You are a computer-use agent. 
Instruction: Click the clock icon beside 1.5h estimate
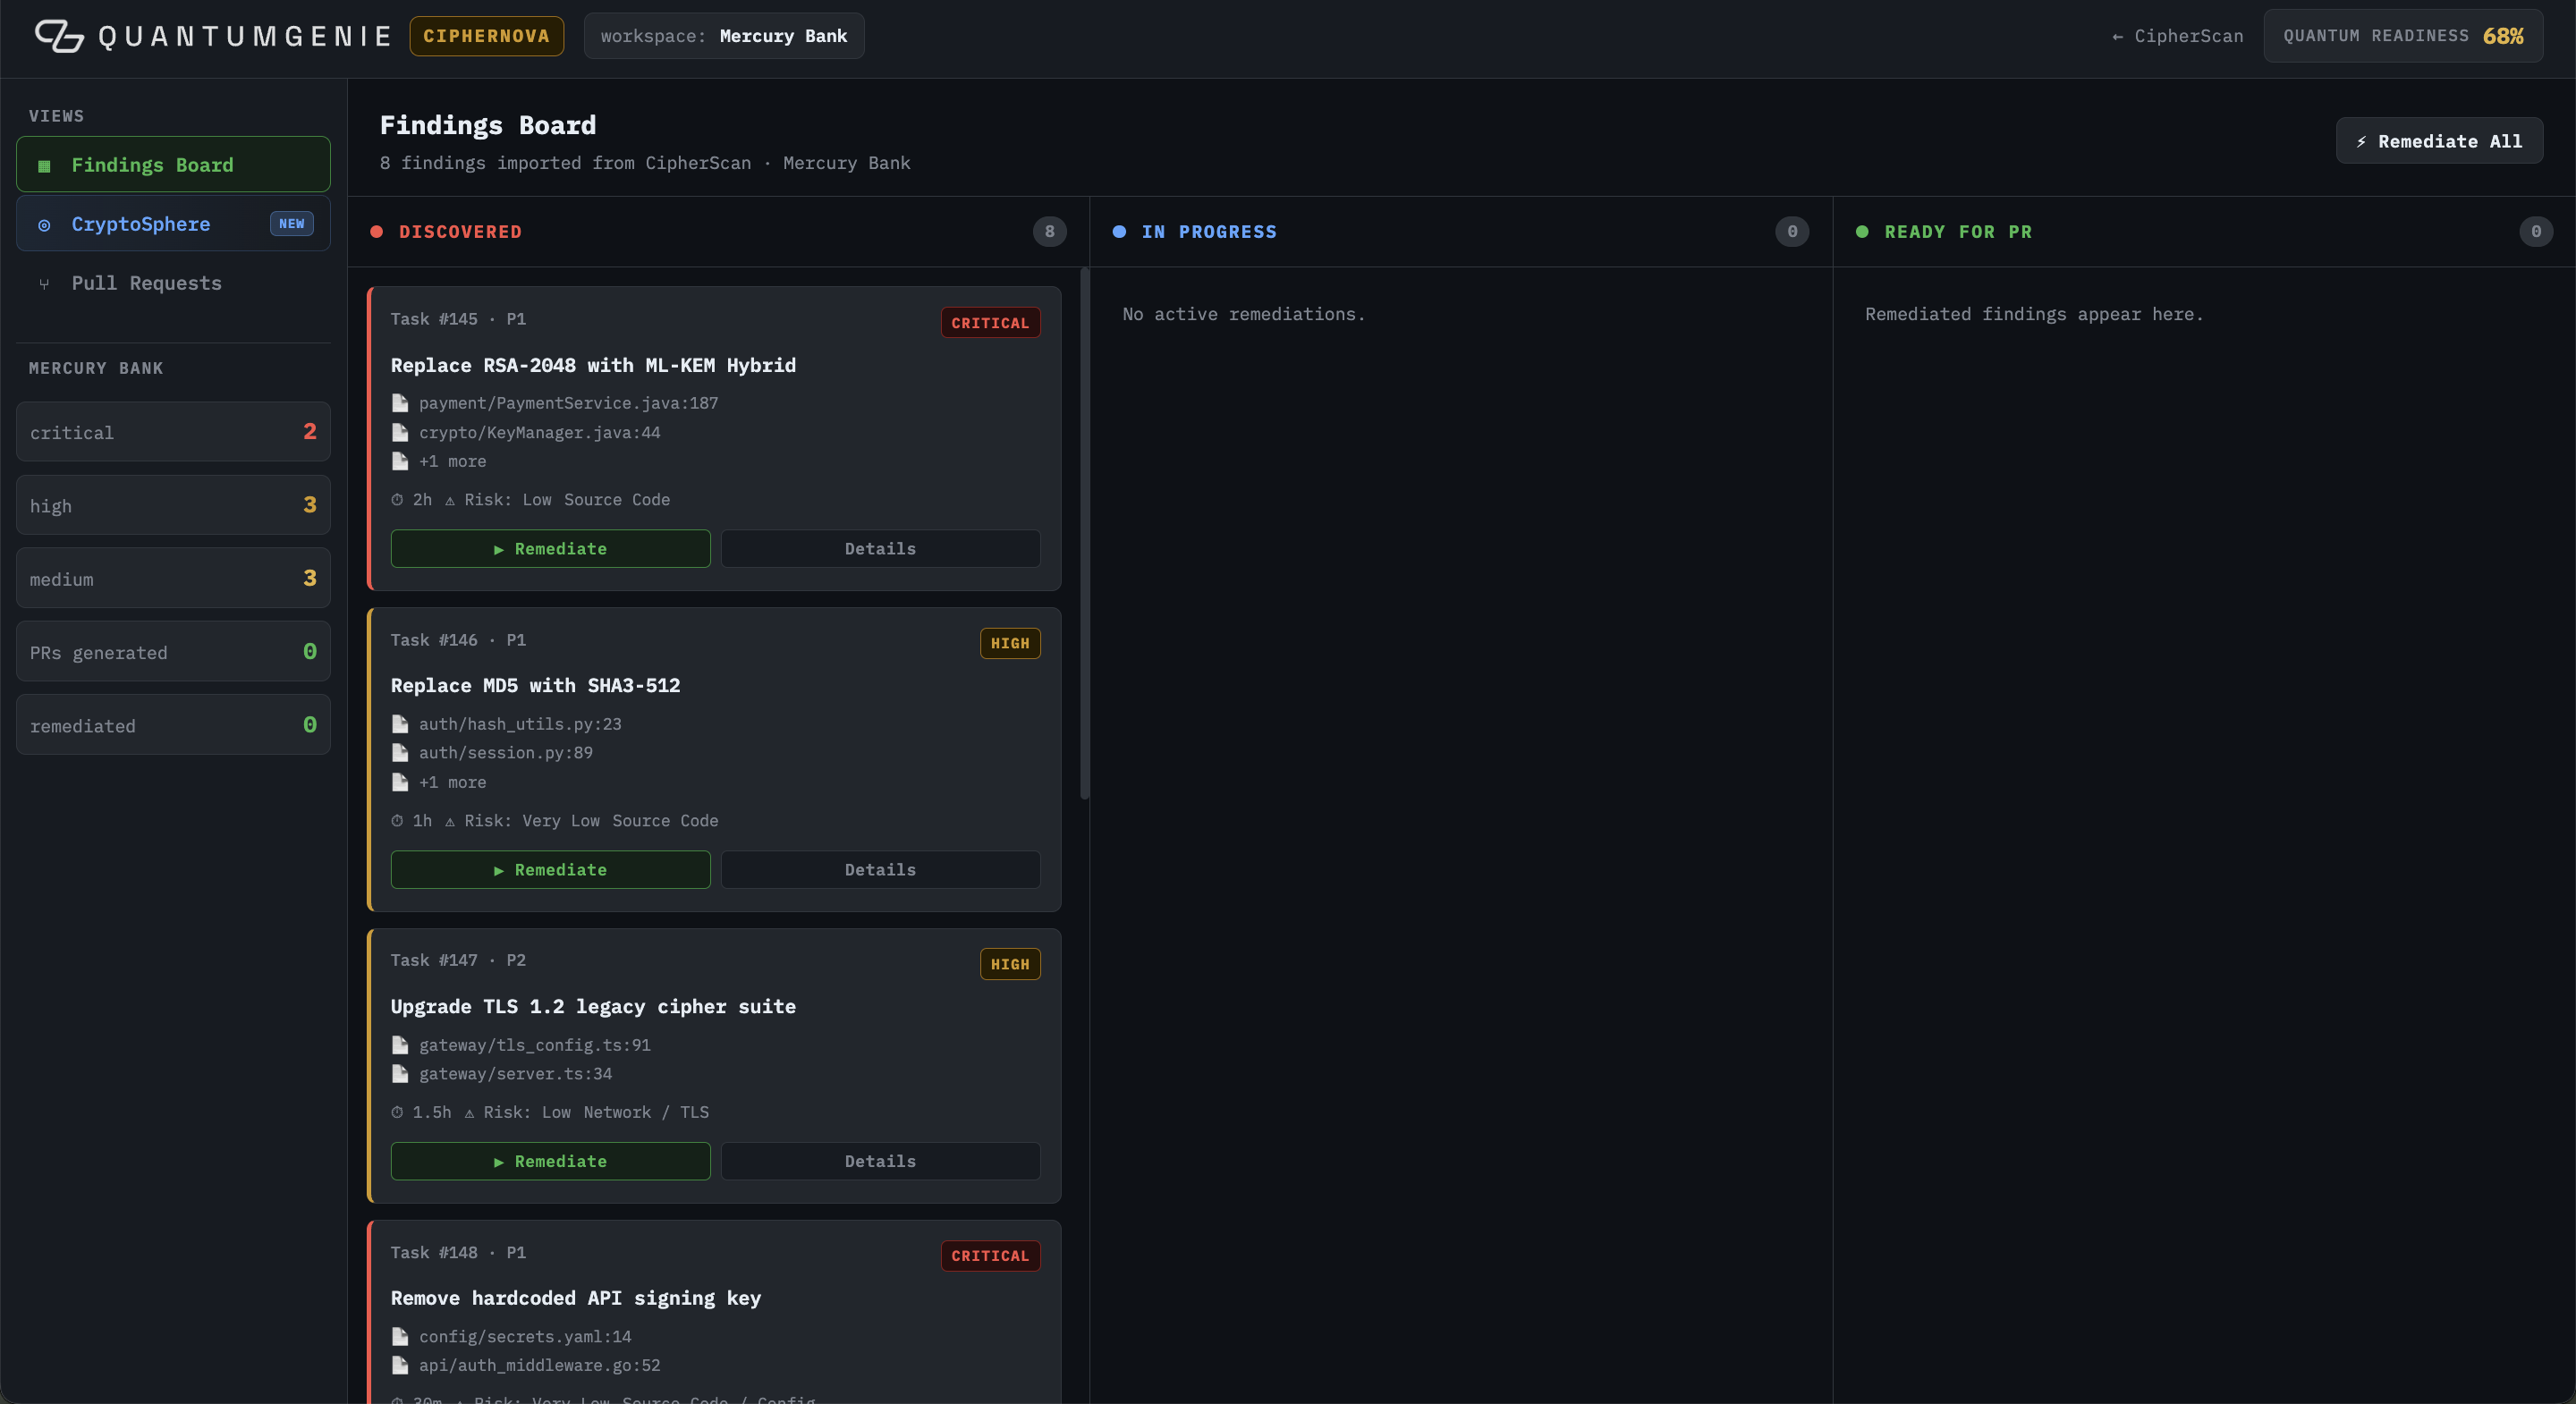397,1113
